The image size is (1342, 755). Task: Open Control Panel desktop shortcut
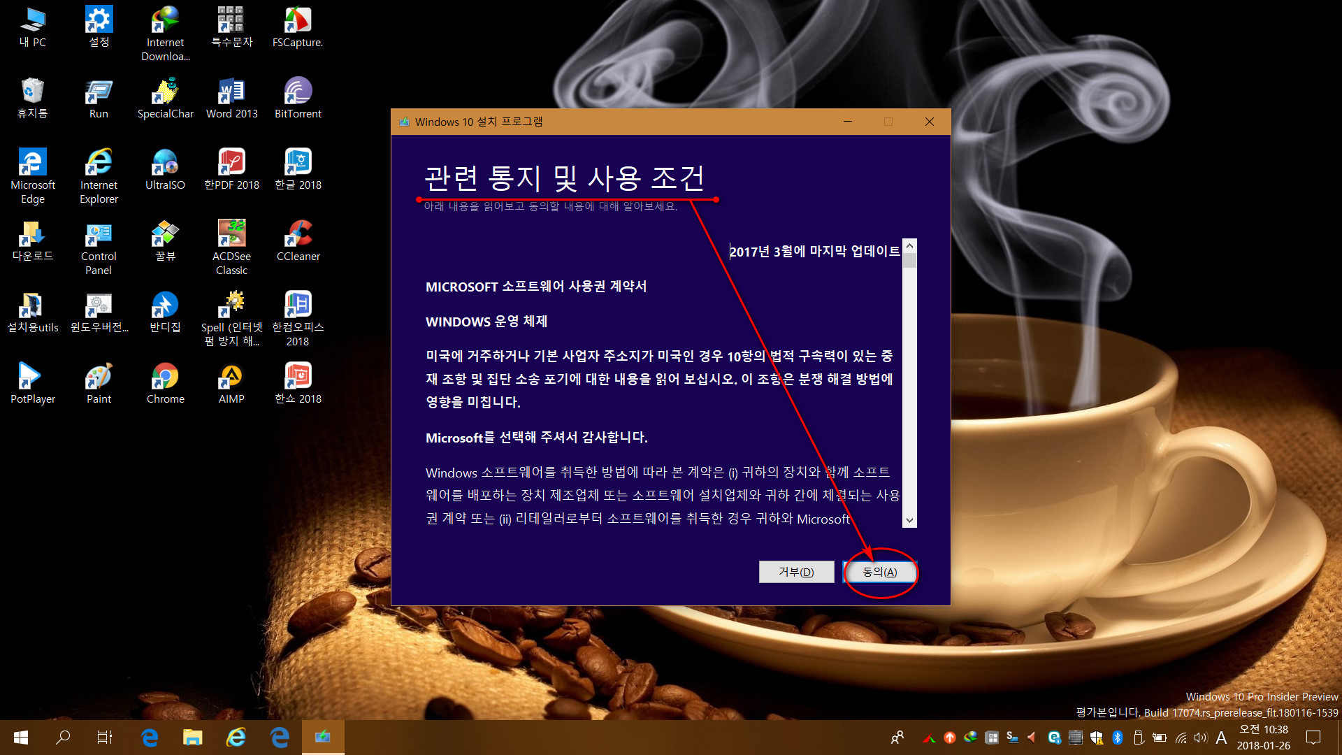pos(99,247)
